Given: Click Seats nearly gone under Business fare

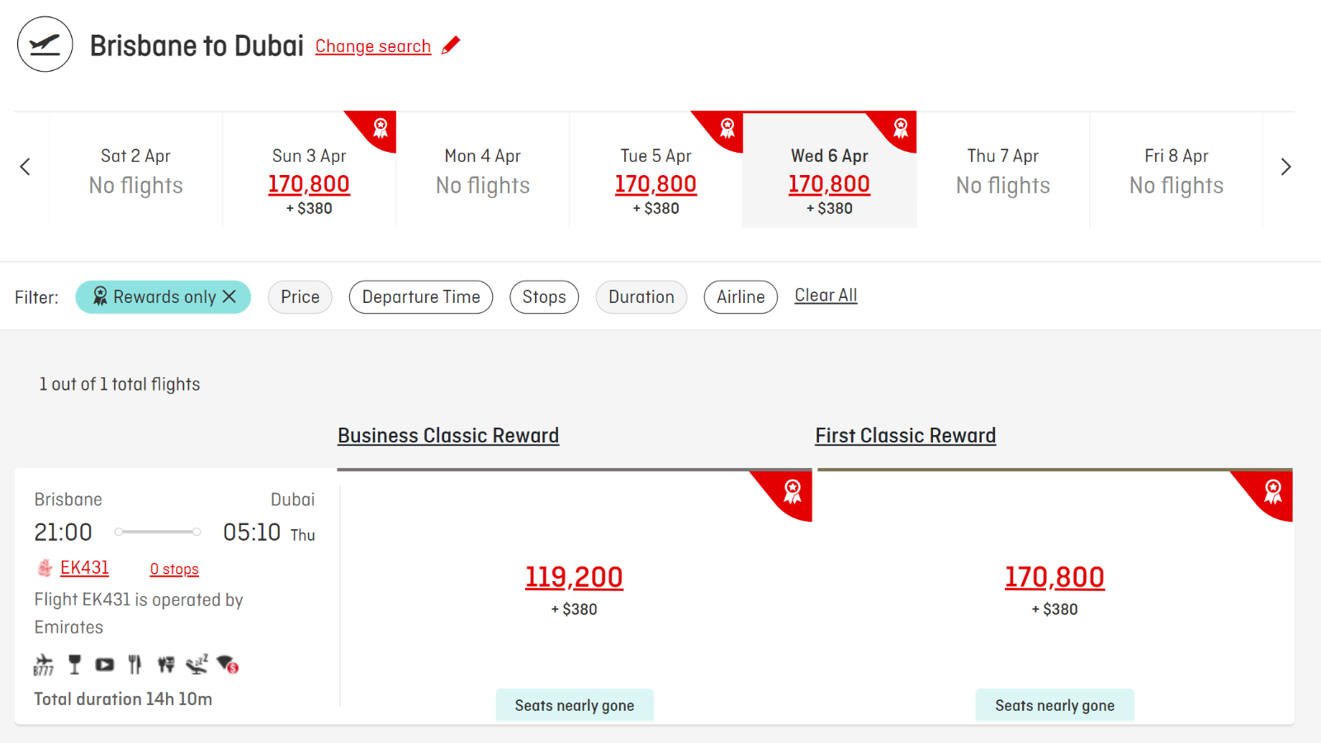Looking at the screenshot, I should [575, 706].
